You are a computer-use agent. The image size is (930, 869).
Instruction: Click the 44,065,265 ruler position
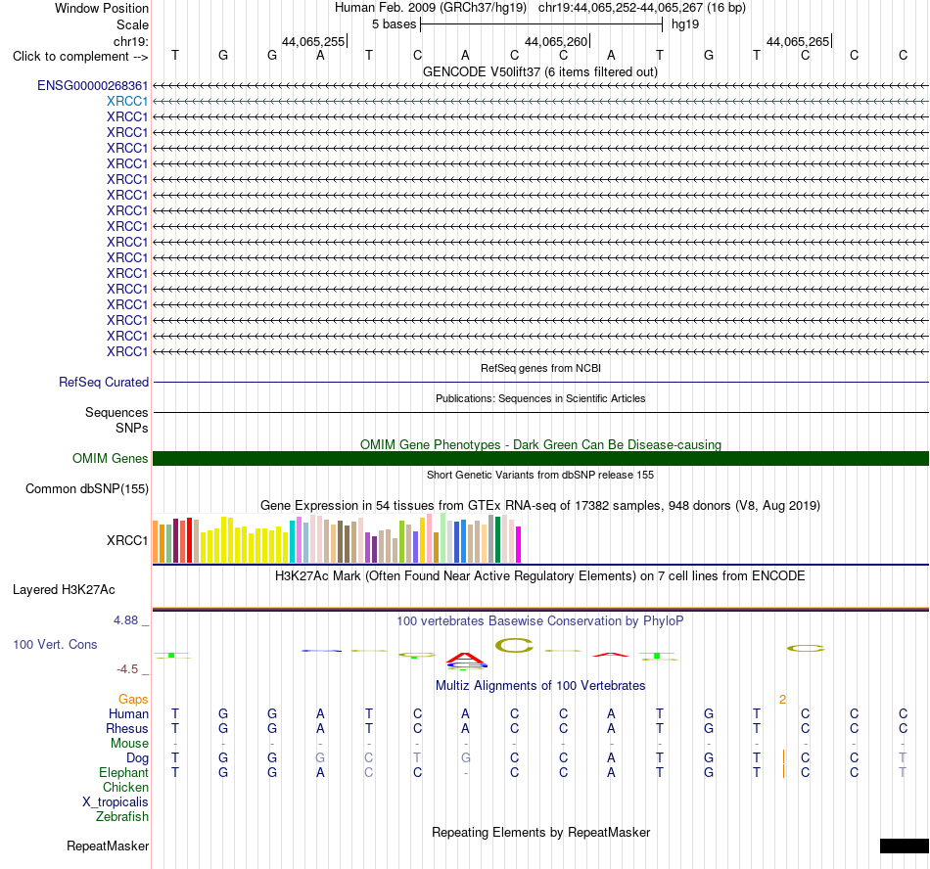point(797,41)
